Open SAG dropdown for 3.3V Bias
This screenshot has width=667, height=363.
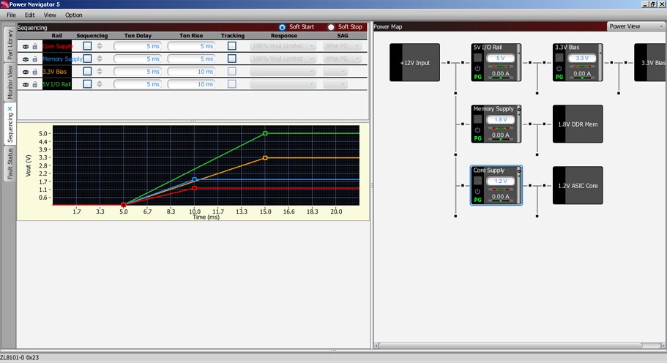(335, 72)
